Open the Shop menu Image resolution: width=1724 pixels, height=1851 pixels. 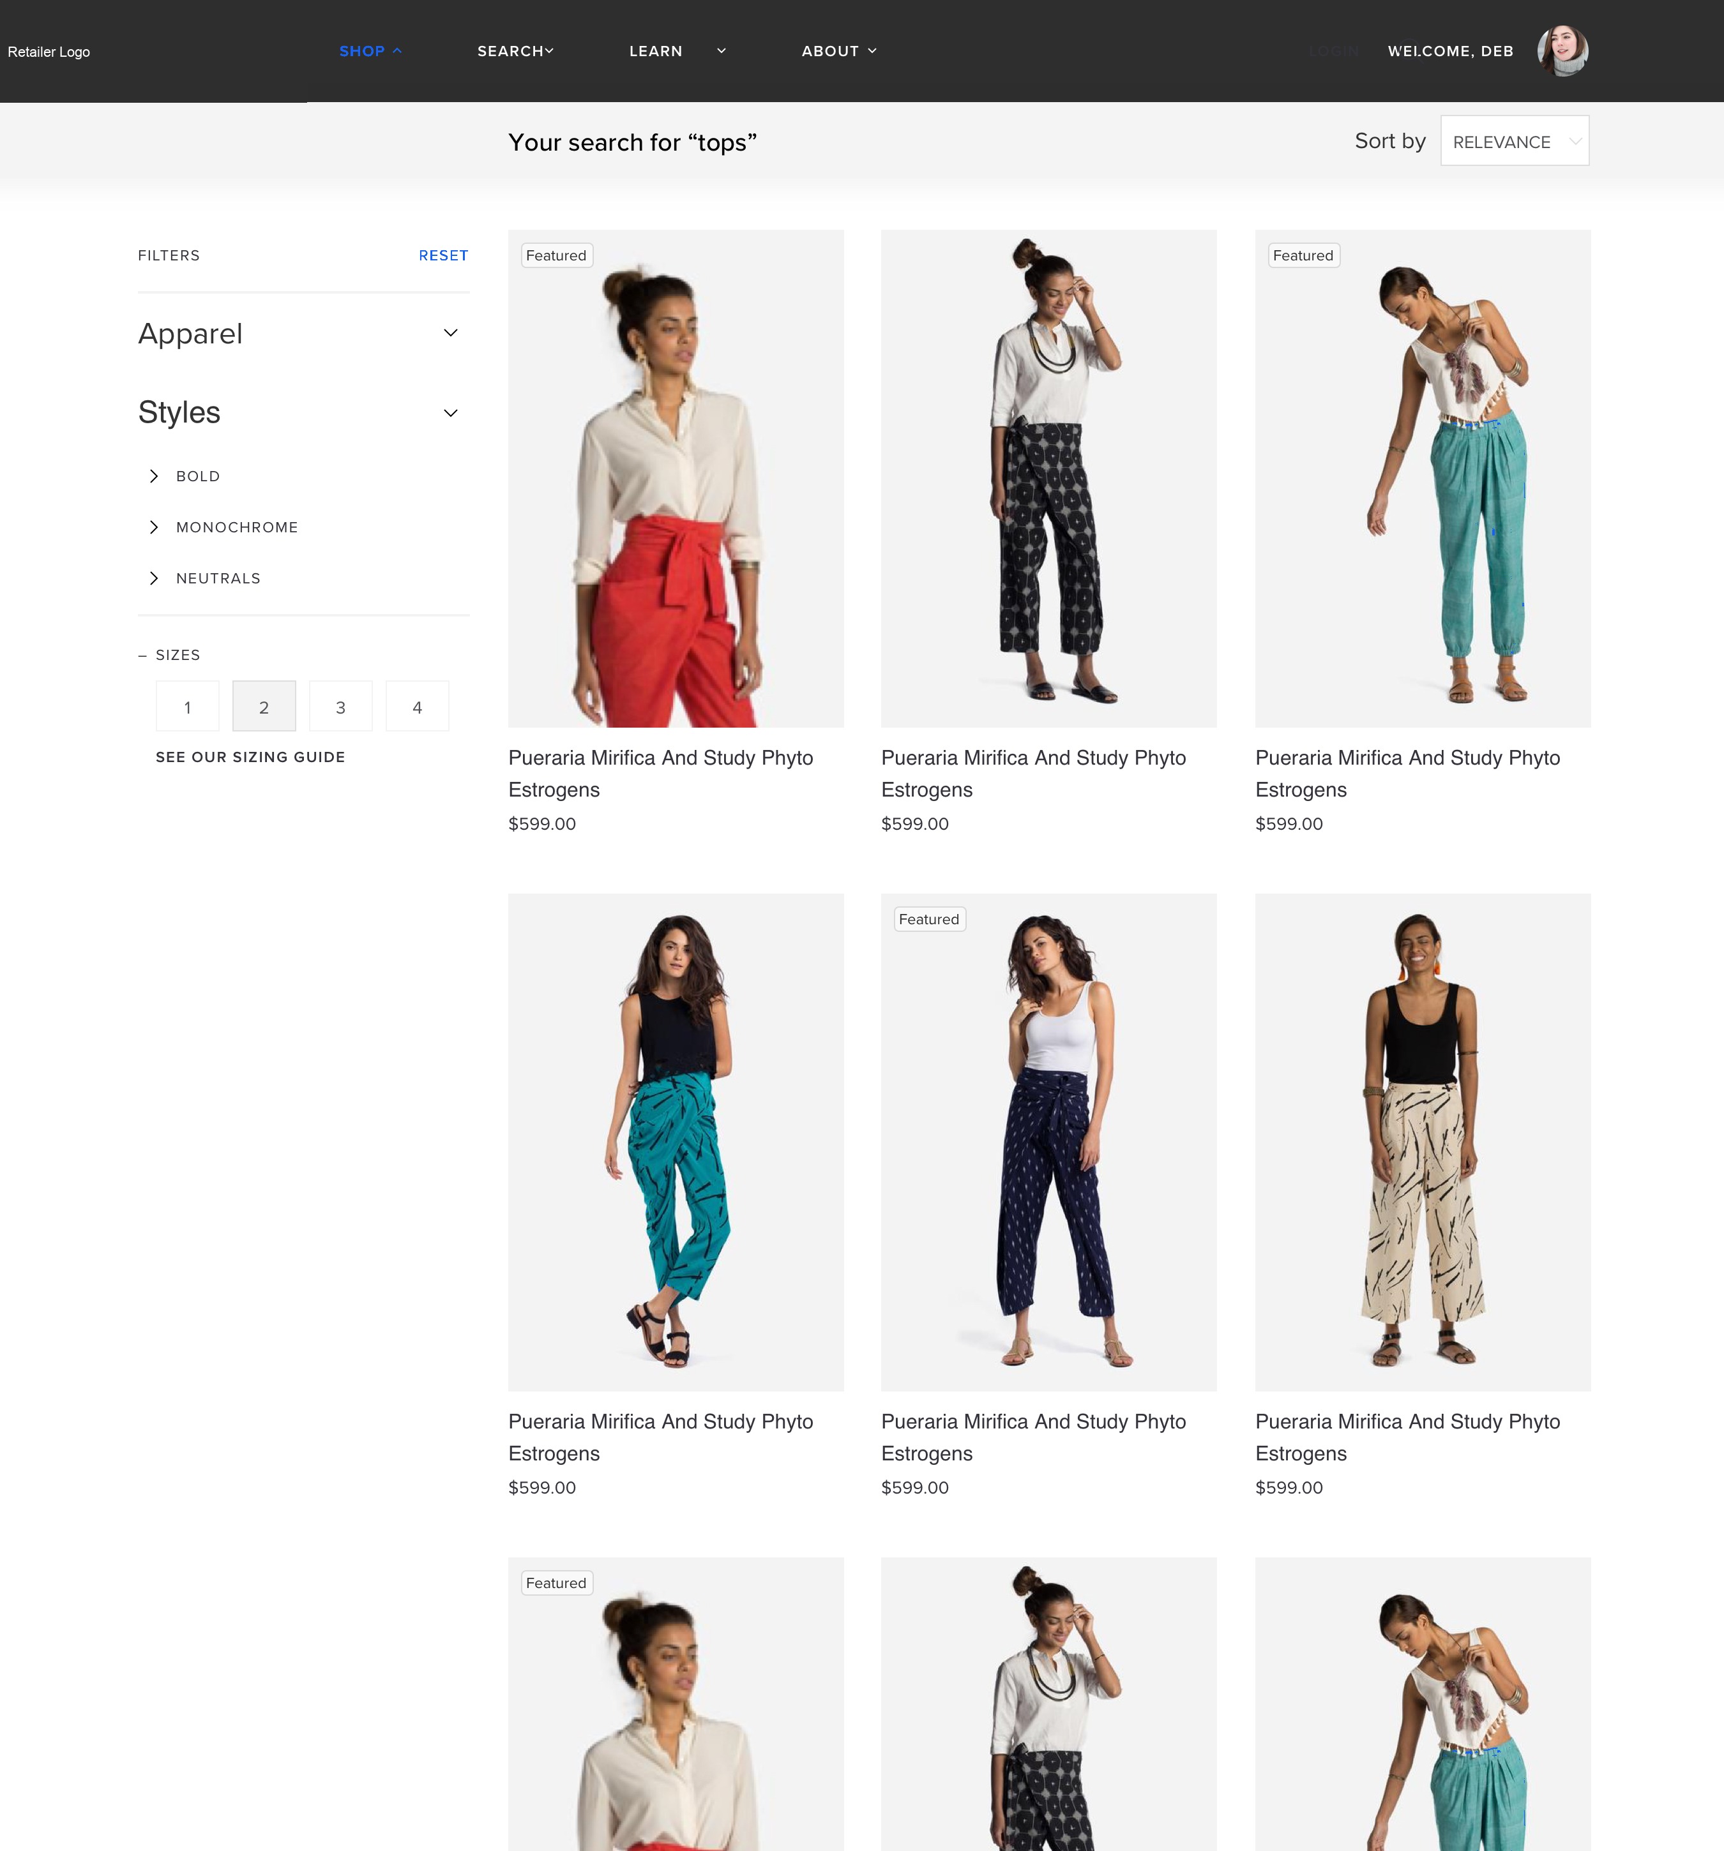pos(370,51)
